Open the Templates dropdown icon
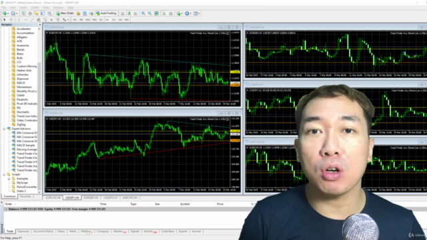Viewport: 427px width, 240px height. pos(196,13)
